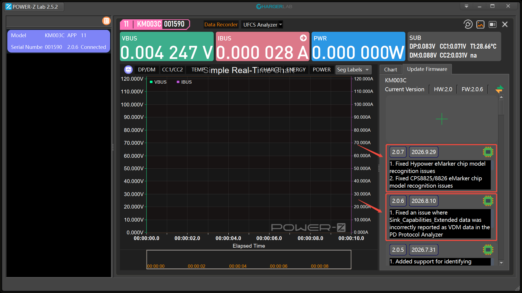This screenshot has width=522, height=293.
Task: Select the Update Firmware tab
Action: [427, 69]
